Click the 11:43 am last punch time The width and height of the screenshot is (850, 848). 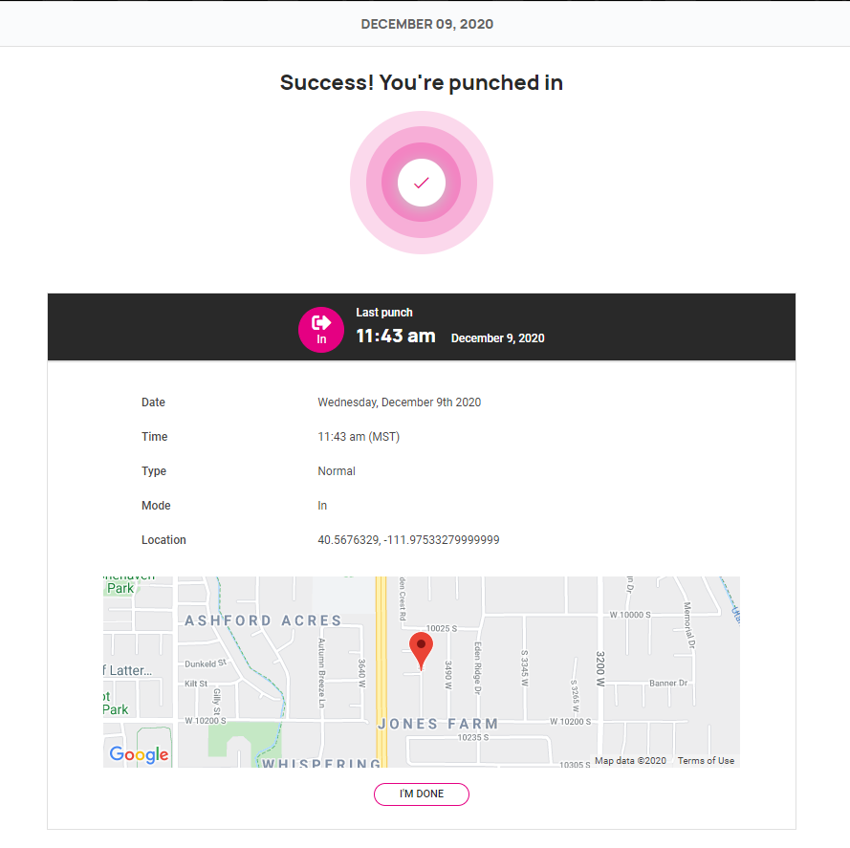[396, 337]
